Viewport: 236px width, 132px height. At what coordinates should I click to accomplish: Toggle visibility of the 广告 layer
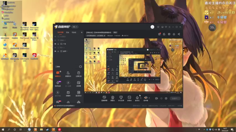(55, 44)
